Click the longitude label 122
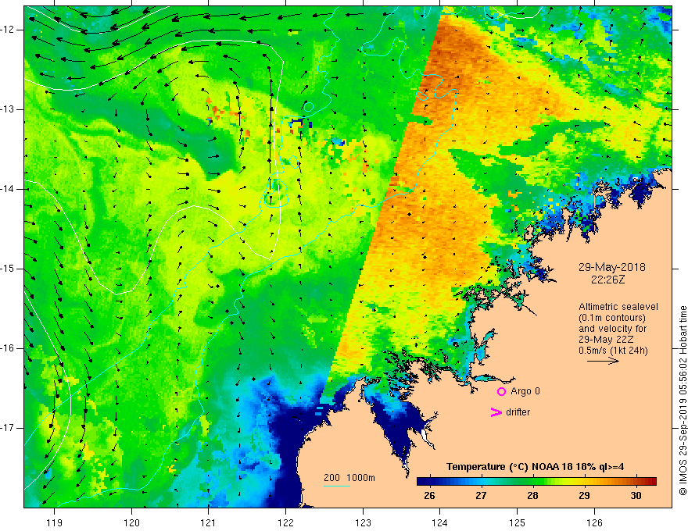Screen dimensions: 688x531 (x=285, y=522)
